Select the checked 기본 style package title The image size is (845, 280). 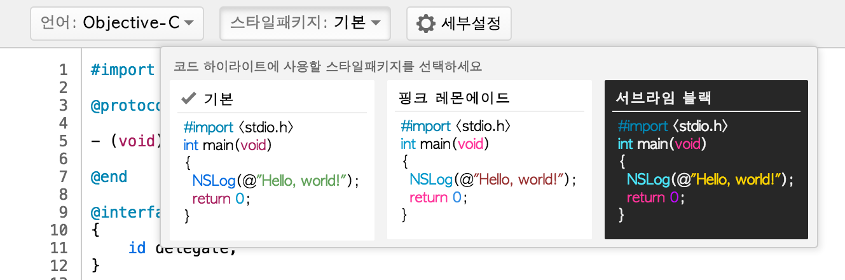(x=218, y=99)
